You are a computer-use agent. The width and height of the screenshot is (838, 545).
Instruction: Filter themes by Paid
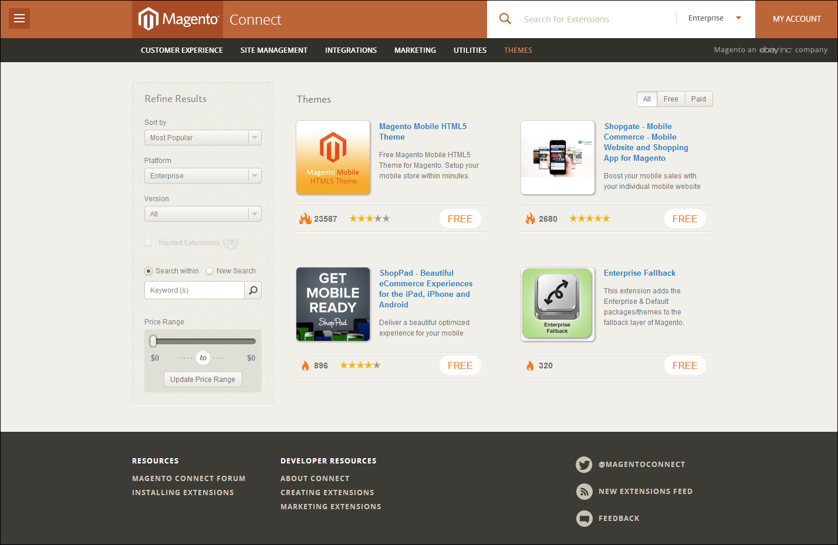tap(698, 99)
